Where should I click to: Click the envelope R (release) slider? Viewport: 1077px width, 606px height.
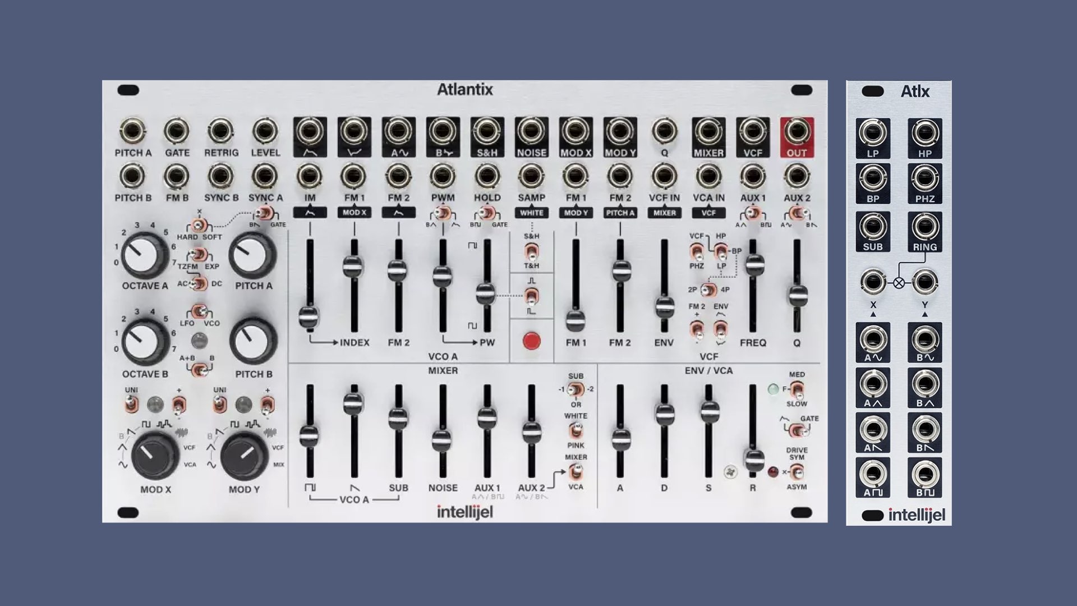click(753, 460)
